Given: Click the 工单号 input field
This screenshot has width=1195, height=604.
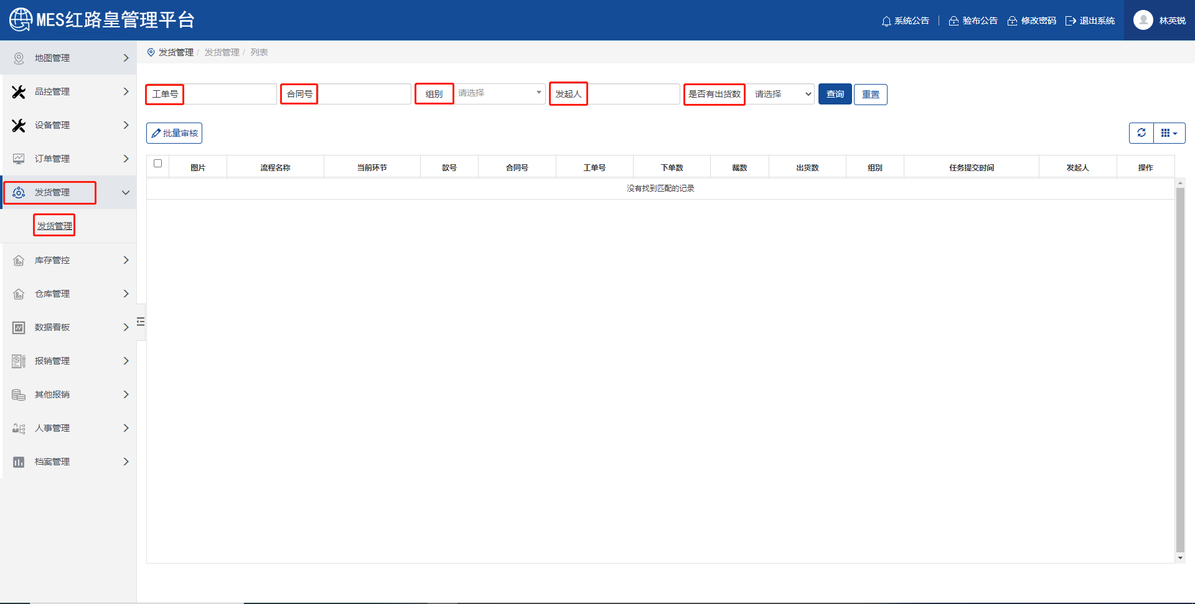Looking at the screenshot, I should coord(230,95).
